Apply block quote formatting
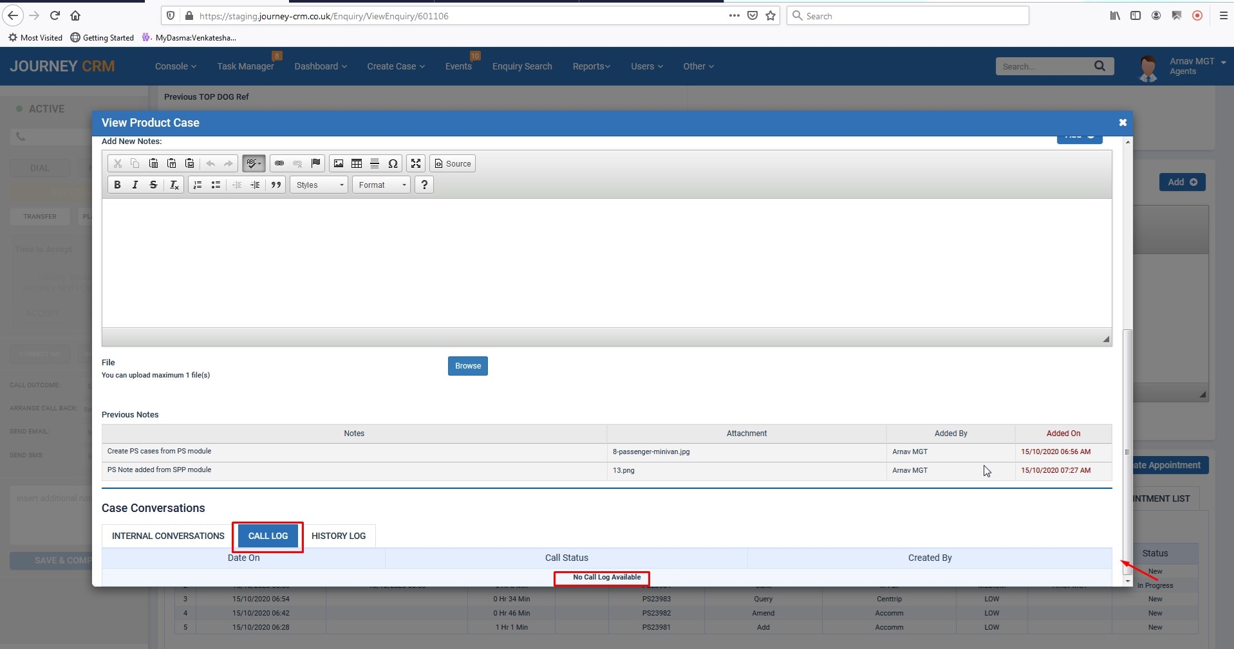Screen dimensions: 1234x649 (x=276, y=185)
